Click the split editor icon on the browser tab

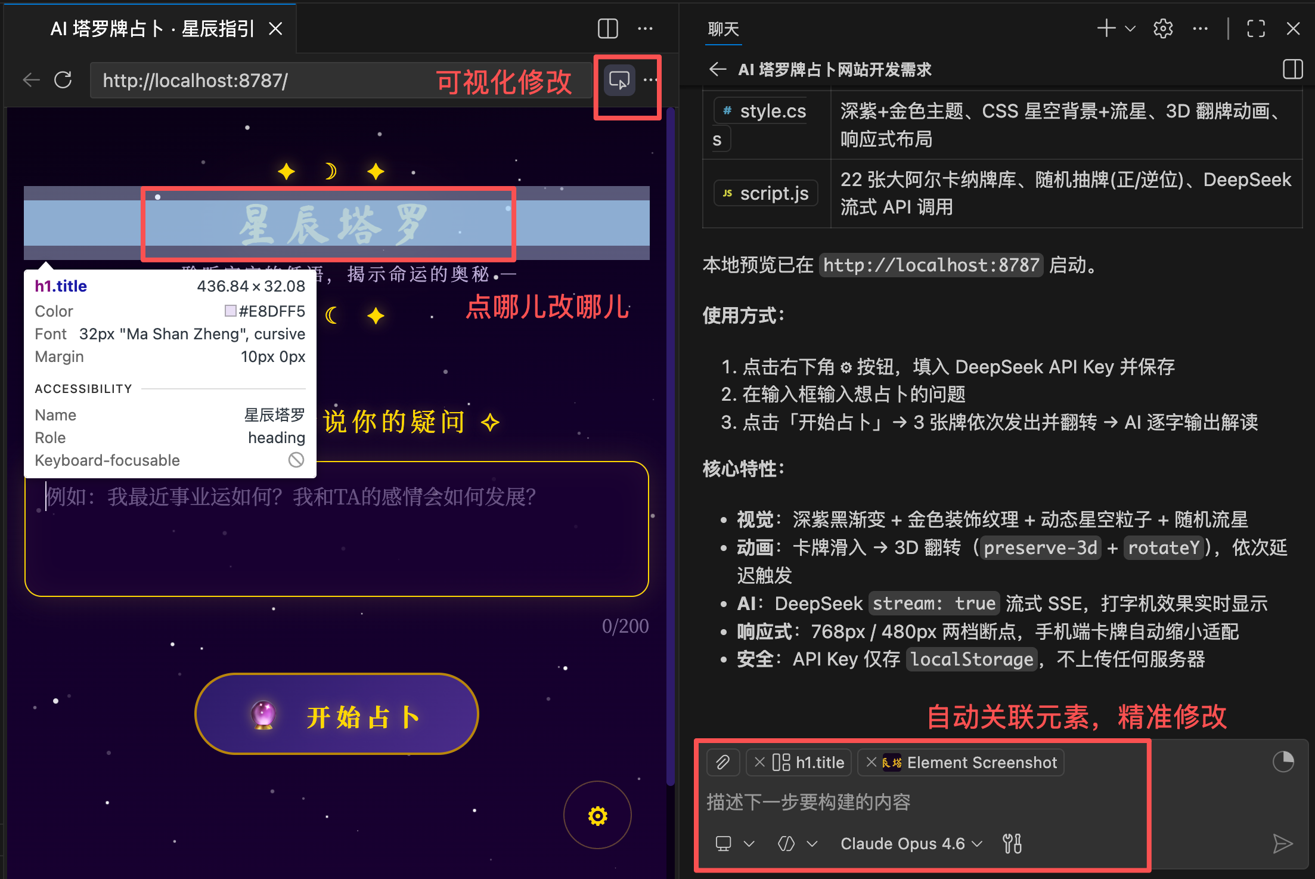(x=607, y=28)
